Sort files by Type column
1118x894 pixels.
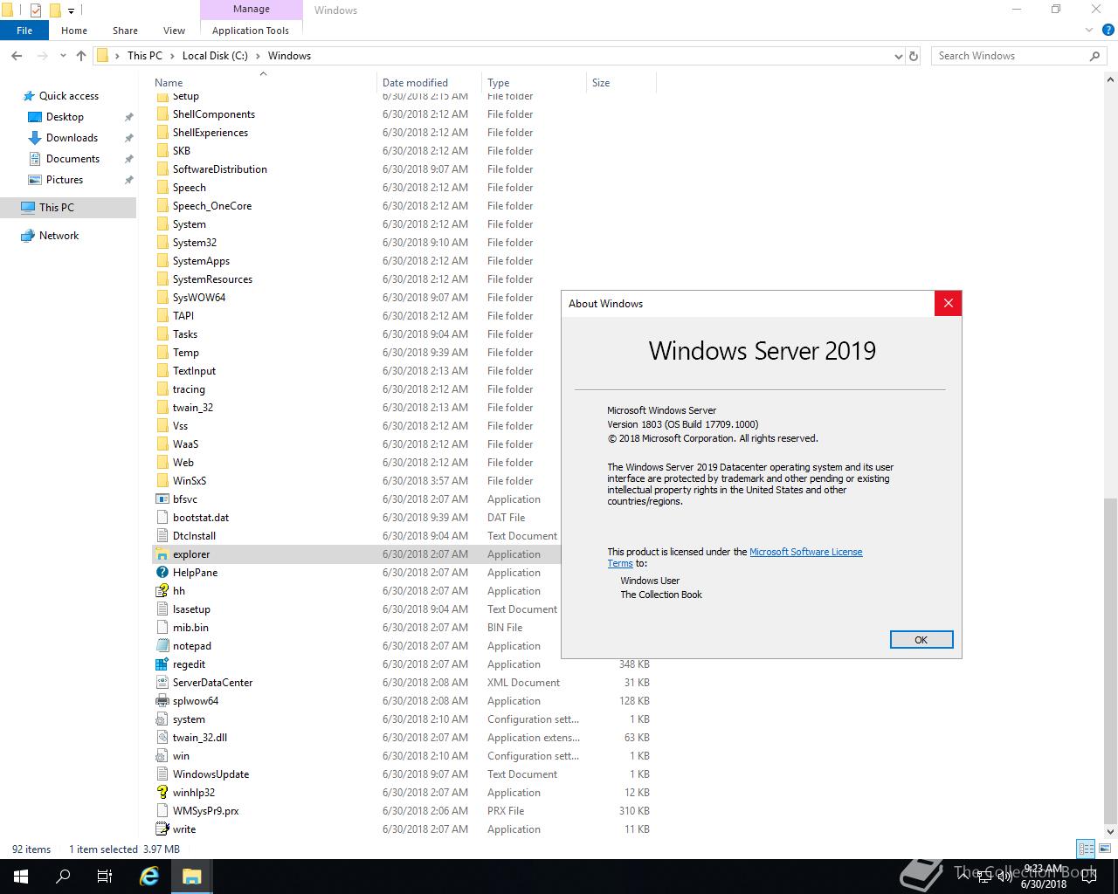pos(534,83)
